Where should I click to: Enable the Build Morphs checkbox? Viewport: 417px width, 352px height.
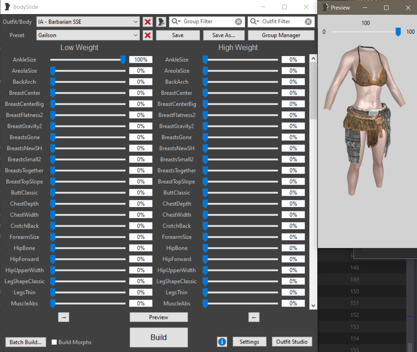[54, 342]
